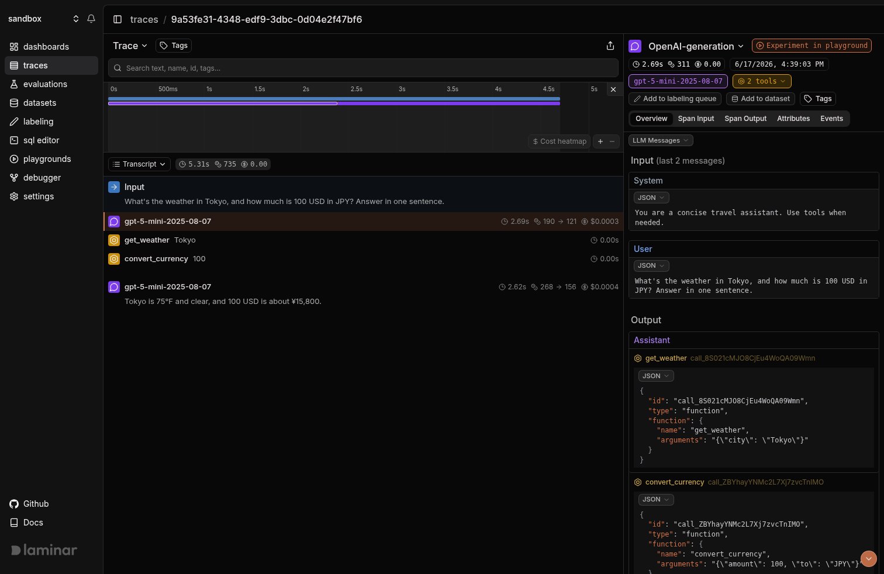
Task: Click purple OpenAI-generation span icon
Action: tap(635, 46)
